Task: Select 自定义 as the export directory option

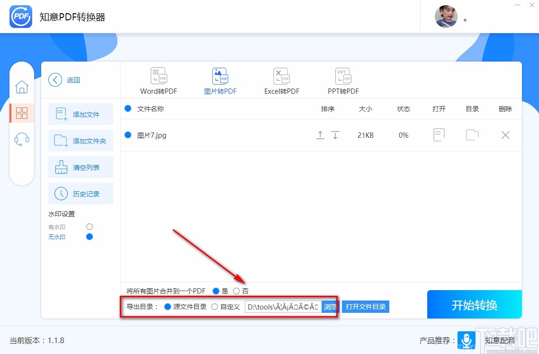Action: click(x=216, y=306)
